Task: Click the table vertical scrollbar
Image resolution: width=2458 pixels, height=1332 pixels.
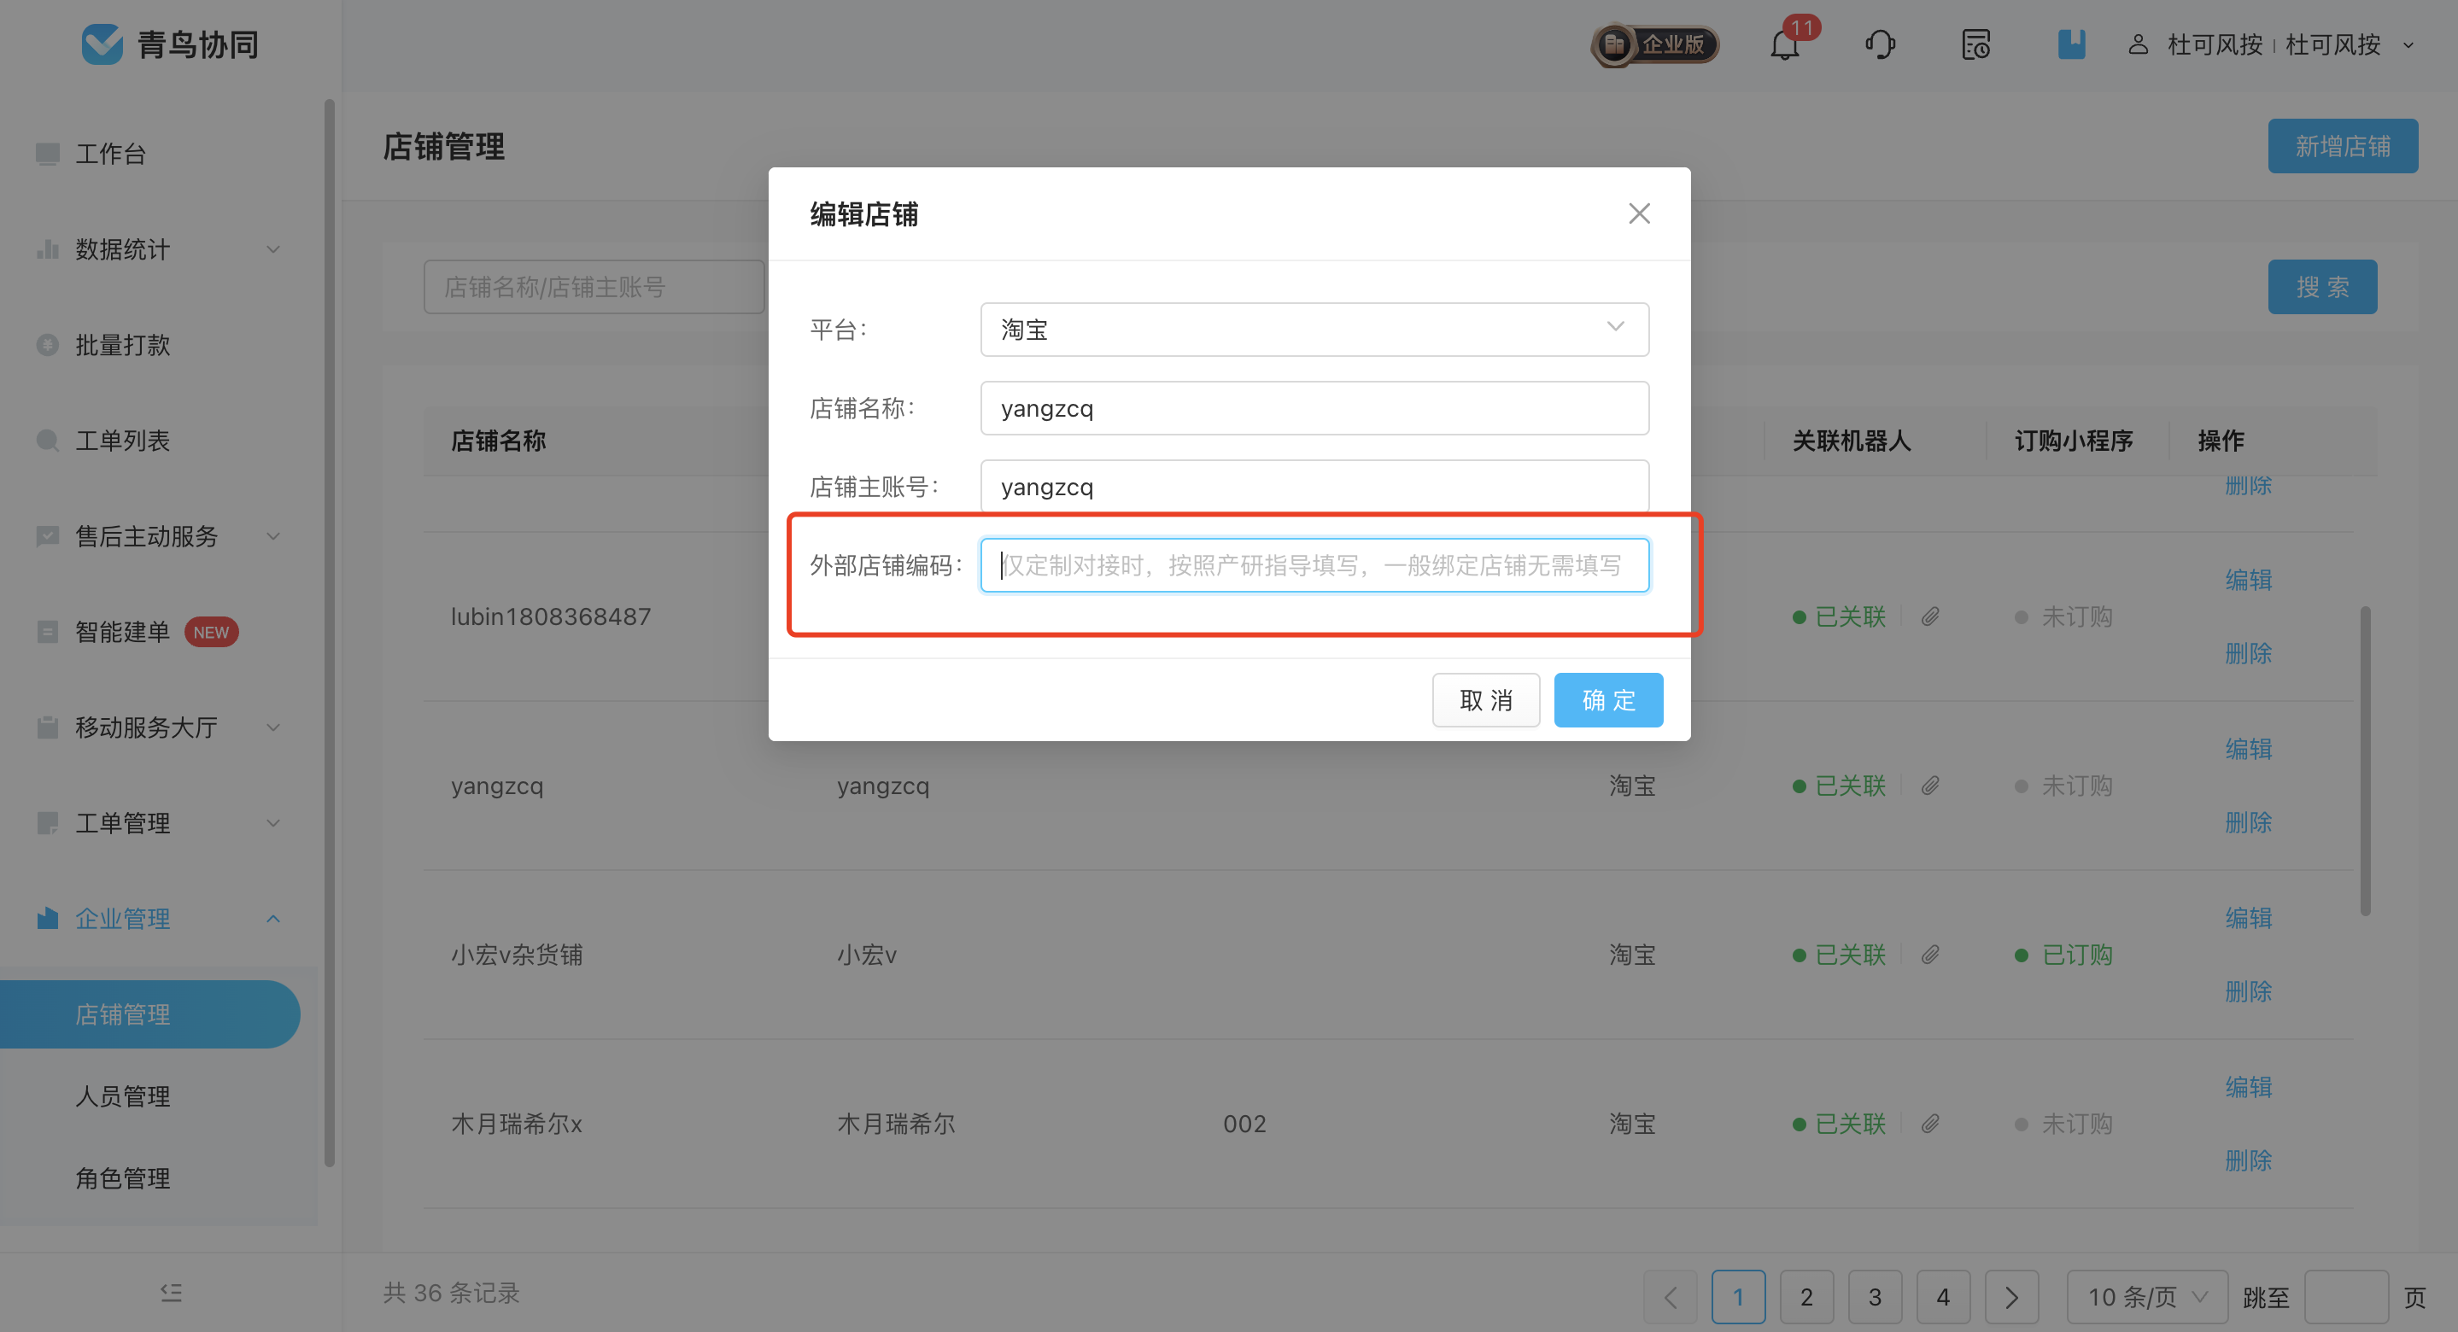Action: (2366, 761)
